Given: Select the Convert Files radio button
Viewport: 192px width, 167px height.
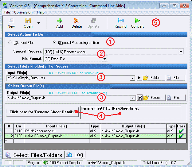Looking at the screenshot, I should (x=10, y=42).
